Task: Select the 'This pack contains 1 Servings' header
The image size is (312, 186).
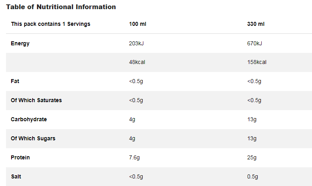Action: tap(50, 24)
